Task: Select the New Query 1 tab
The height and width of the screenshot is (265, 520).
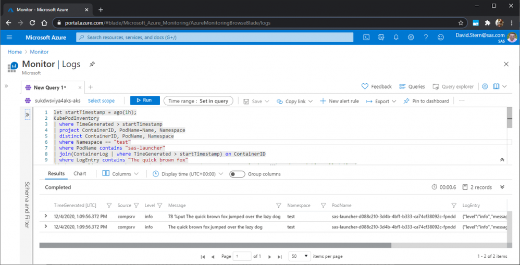Action: pyautogui.click(x=50, y=87)
